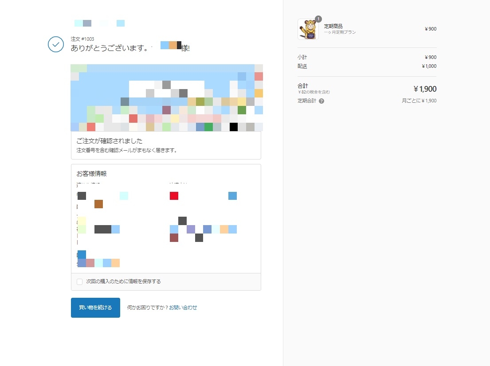Image resolution: width=490 pixels, height=366 pixels.
Task: Click the quantity badge on product image
Action: coord(318,19)
